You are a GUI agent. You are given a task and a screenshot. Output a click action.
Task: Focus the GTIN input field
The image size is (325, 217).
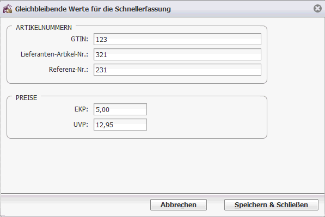point(177,39)
